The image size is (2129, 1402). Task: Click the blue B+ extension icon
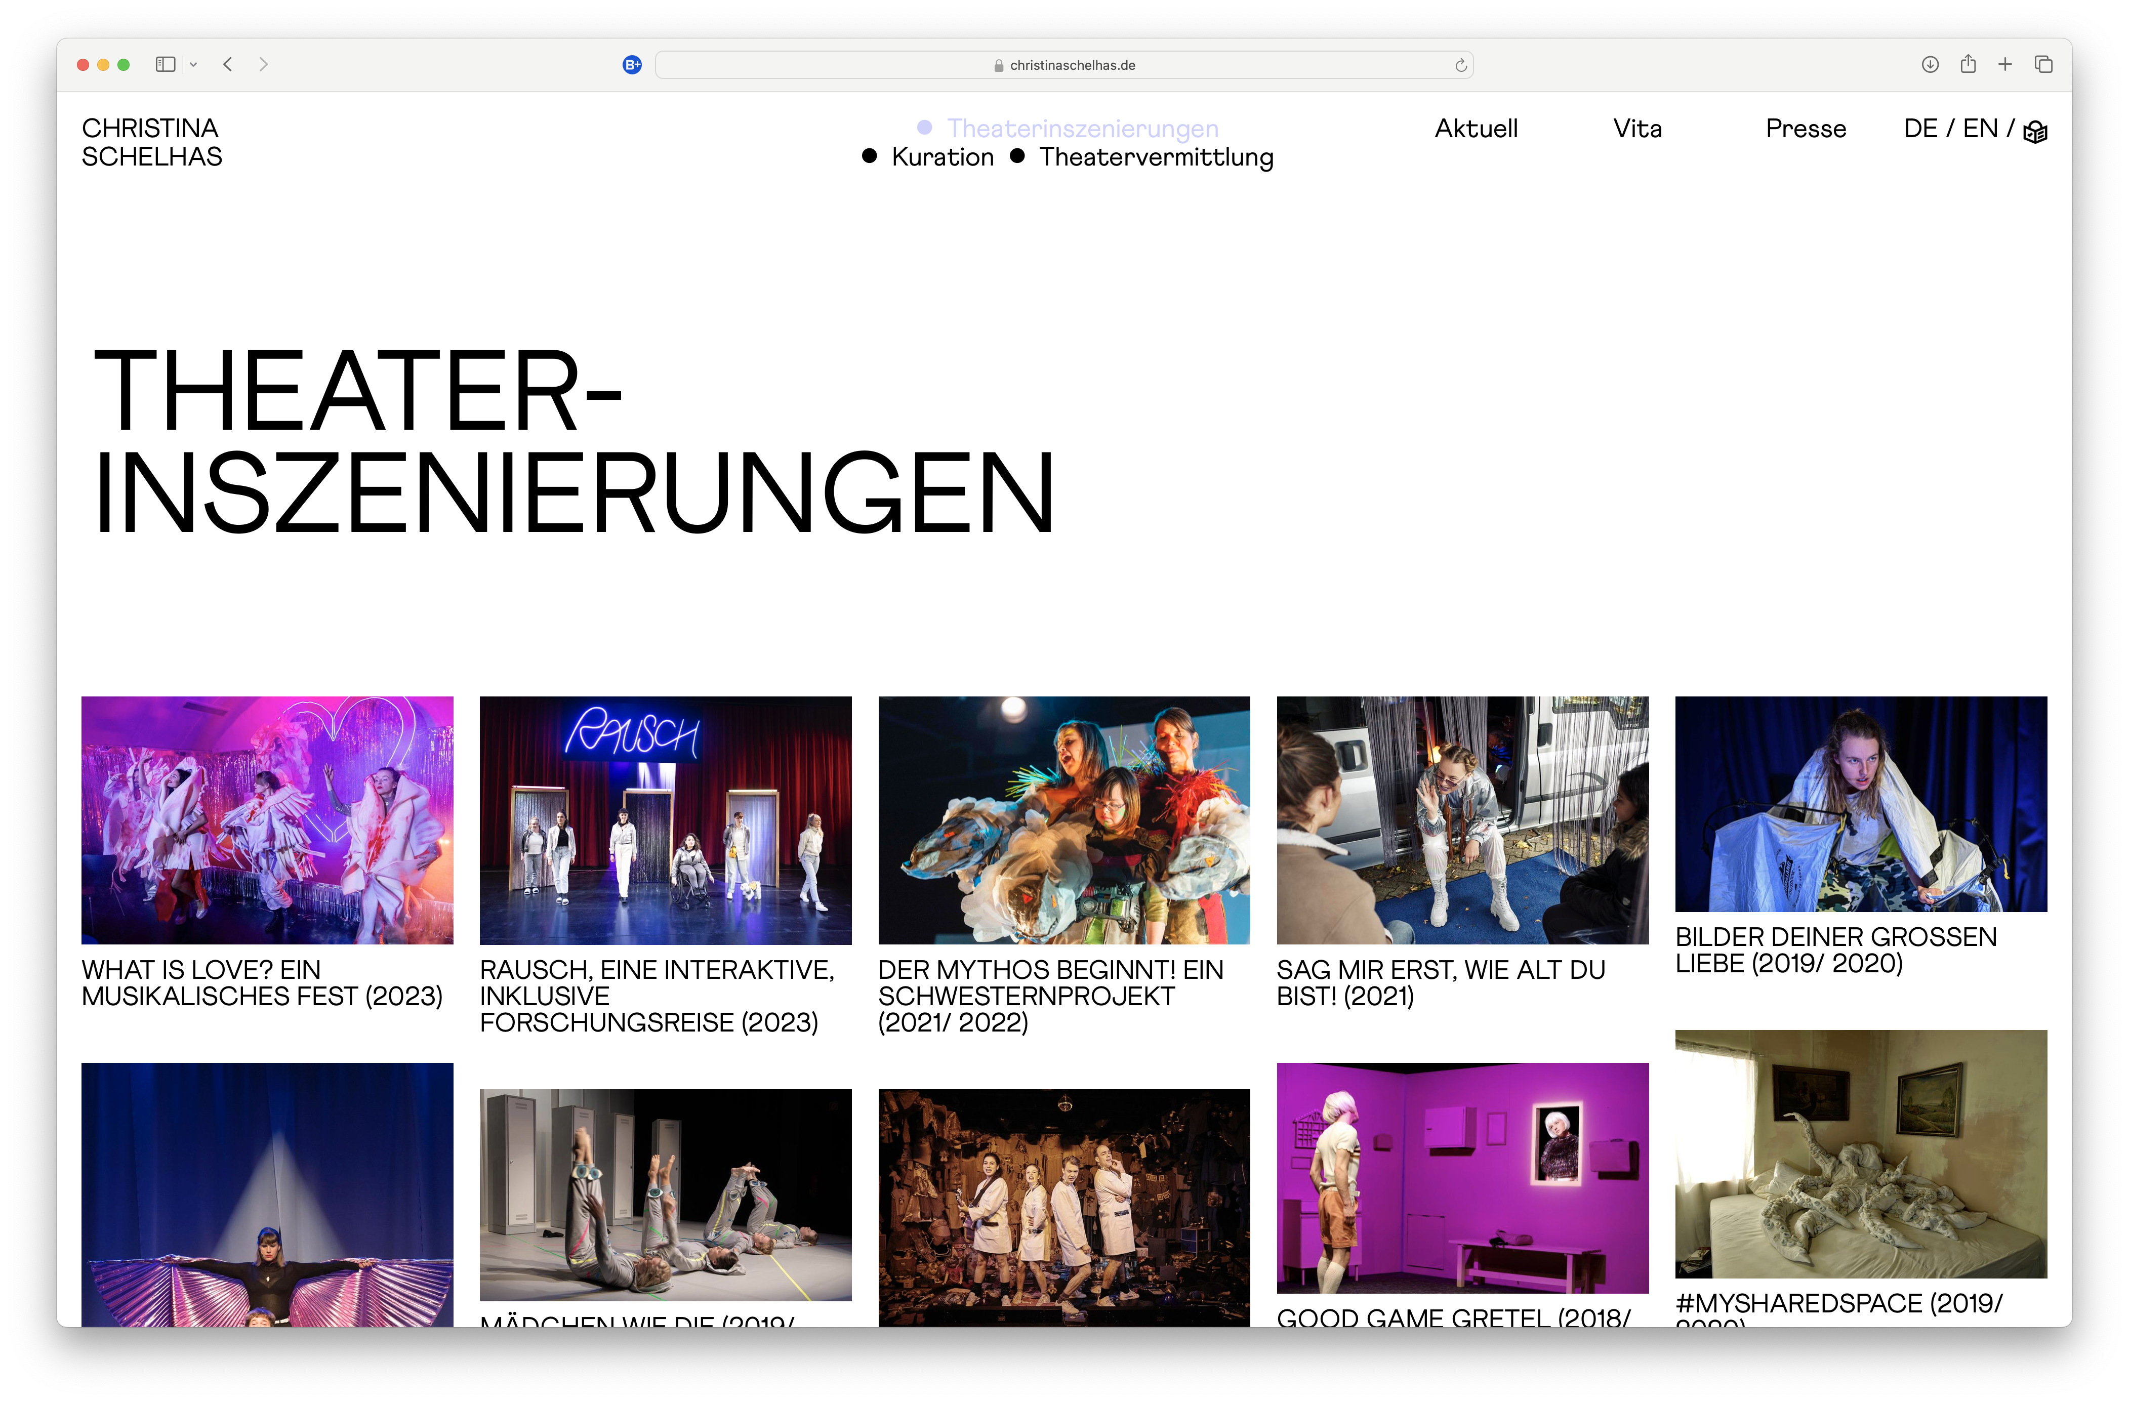point(632,64)
